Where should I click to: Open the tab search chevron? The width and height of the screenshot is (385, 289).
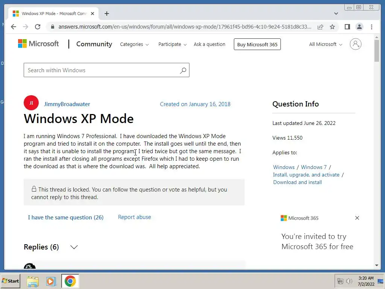click(x=336, y=14)
